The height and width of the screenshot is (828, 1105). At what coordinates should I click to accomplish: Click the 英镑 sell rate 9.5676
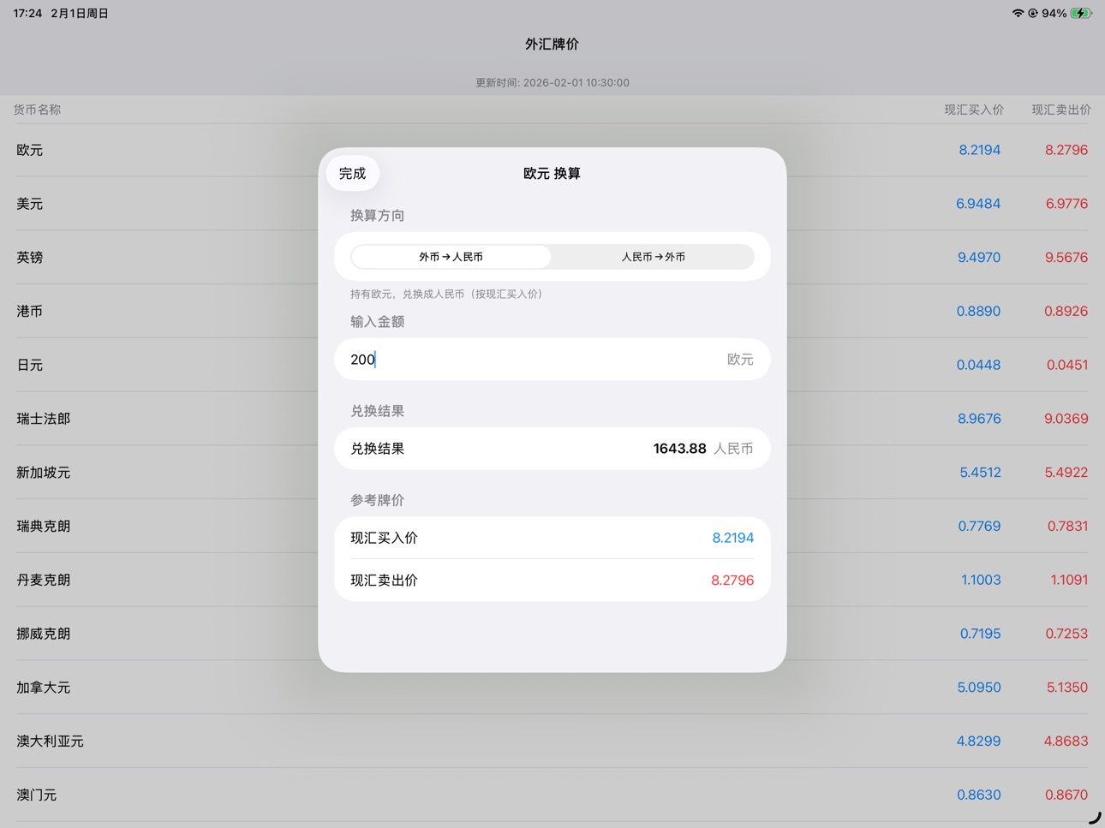coord(1066,258)
